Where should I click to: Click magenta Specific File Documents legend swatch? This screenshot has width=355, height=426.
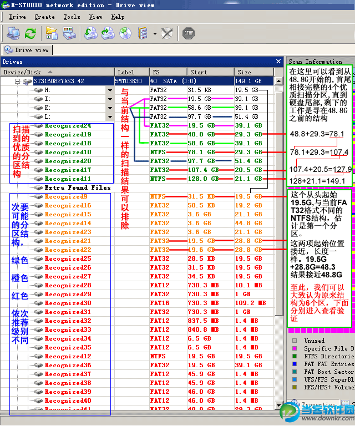point(295,348)
